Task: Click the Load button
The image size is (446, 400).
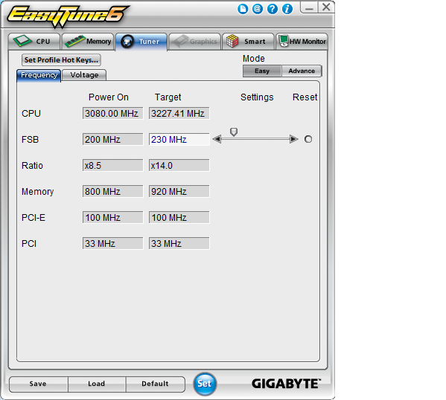Action: 97,384
